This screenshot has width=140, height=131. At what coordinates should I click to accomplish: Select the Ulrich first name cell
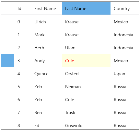tap(47, 21)
